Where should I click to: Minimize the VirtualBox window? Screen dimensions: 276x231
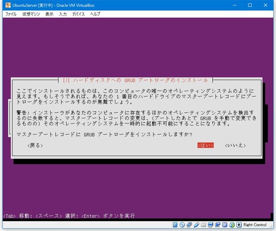(x=235, y=5)
